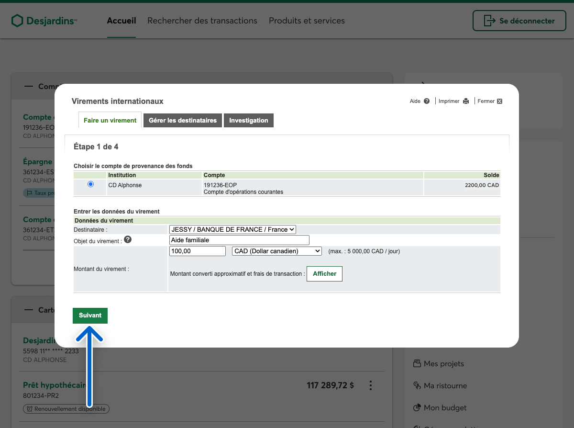Image resolution: width=574 pixels, height=428 pixels.
Task: Click the Imprimer printer icon
Action: pyautogui.click(x=466, y=101)
